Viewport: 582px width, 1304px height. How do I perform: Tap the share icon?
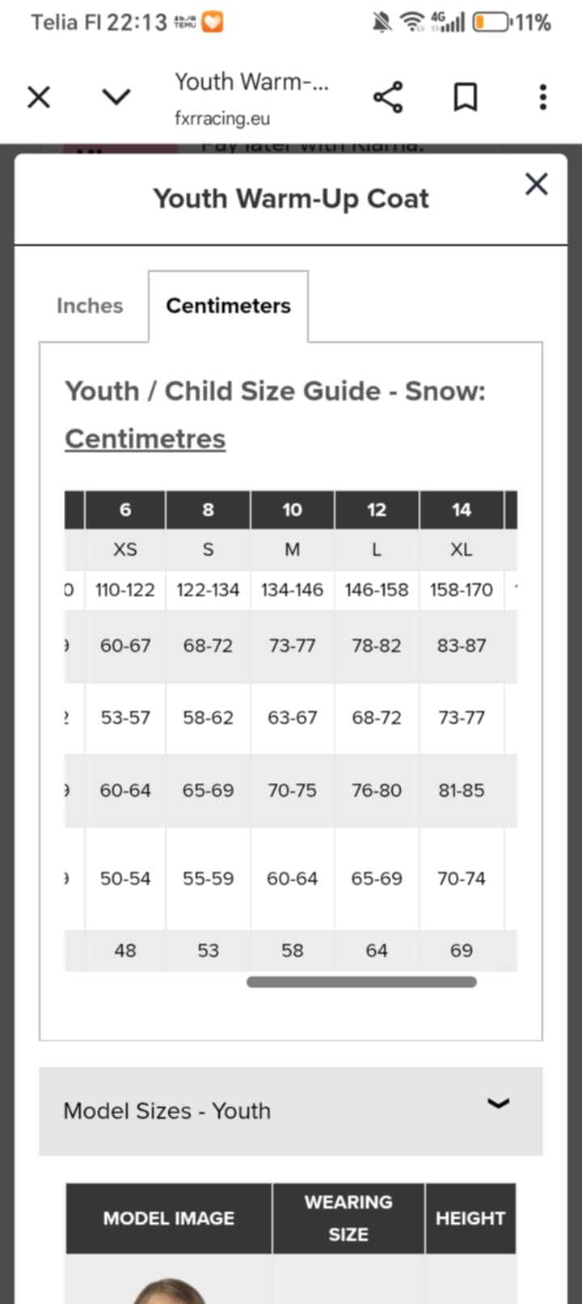point(388,98)
